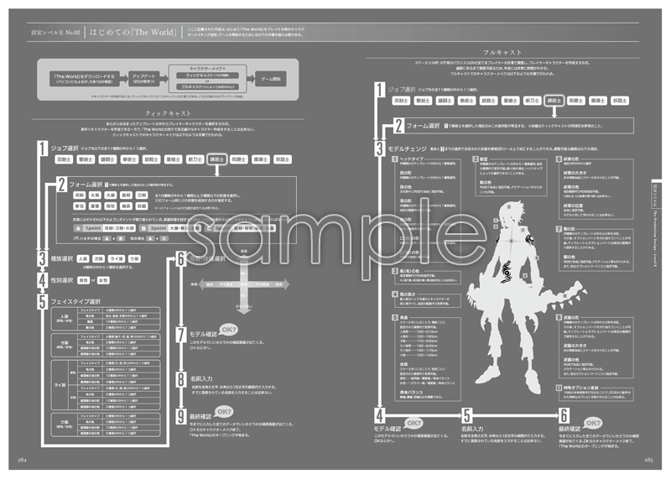The width and height of the screenshot is (671, 479).
Task: Click クイックキャスト option in flowchart
Action: (207, 75)
